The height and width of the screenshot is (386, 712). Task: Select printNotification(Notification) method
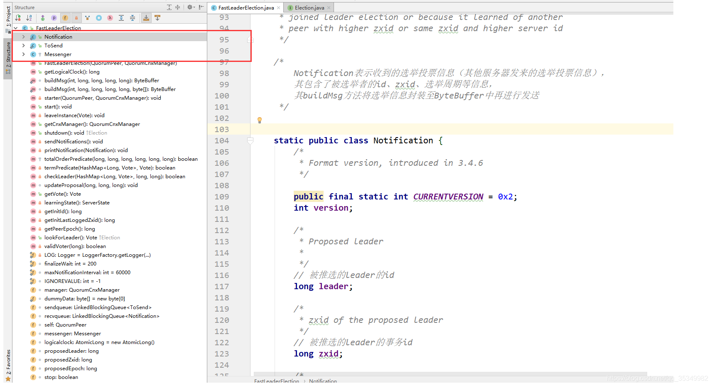[x=86, y=150]
